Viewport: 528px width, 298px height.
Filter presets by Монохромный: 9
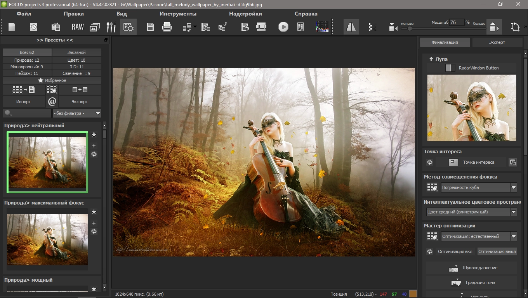pos(27,67)
